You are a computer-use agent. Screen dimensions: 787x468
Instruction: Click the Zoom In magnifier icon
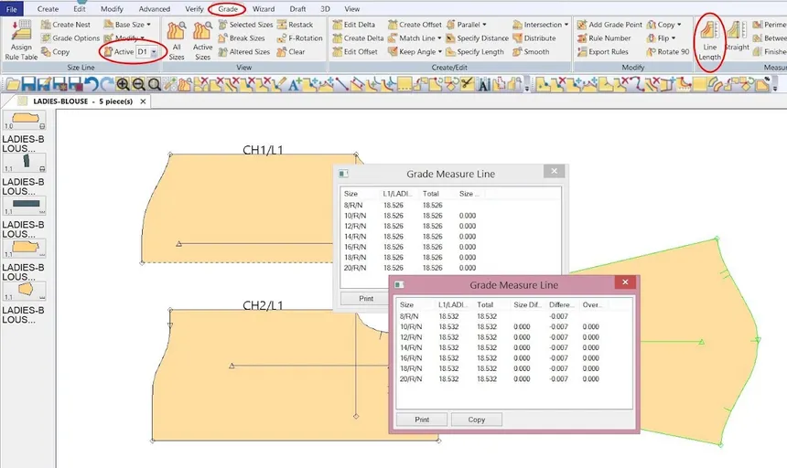(x=123, y=85)
